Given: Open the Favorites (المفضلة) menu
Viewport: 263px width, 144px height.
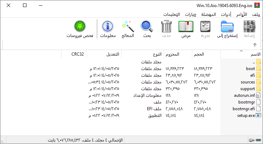Looking at the screenshot, I should 209,14.
